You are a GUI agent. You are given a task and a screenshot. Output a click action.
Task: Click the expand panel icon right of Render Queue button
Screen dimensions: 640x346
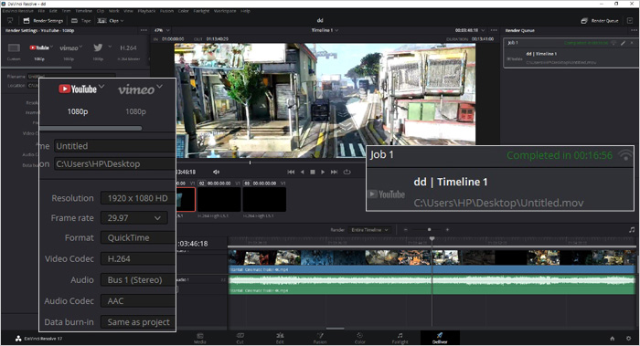pos(630,20)
